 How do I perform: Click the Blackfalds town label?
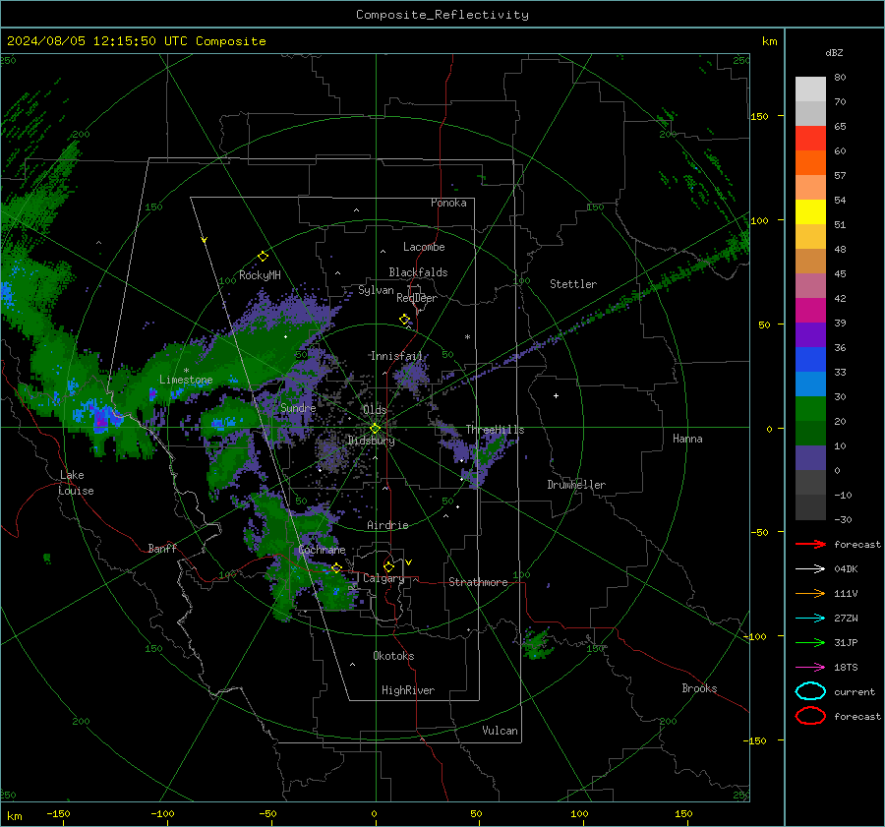click(x=418, y=272)
